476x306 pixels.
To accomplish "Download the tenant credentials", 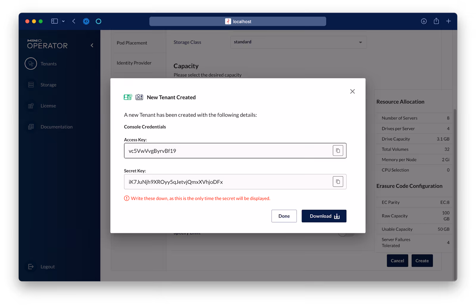I will click(x=324, y=216).
